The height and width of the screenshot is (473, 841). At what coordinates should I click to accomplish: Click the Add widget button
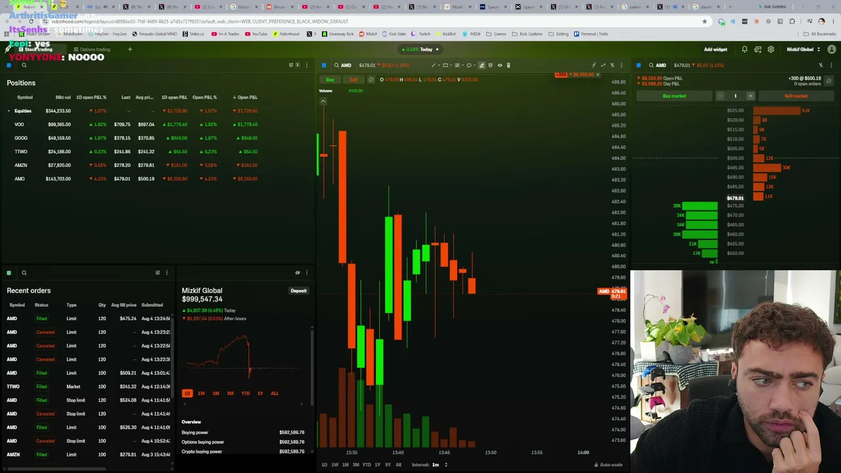point(716,49)
